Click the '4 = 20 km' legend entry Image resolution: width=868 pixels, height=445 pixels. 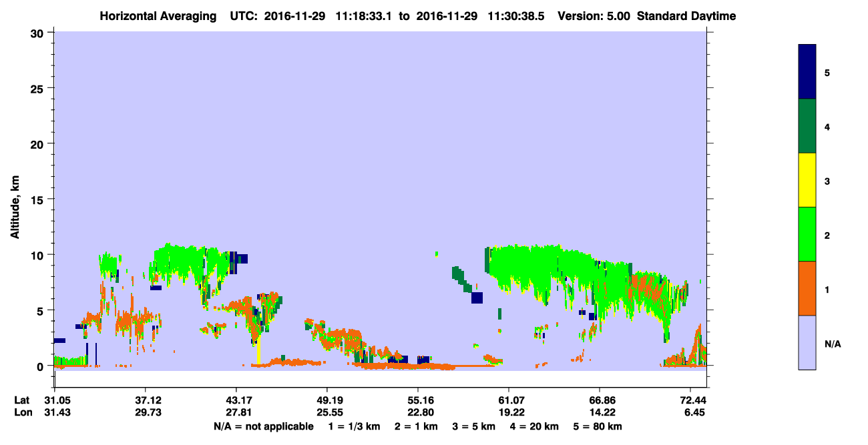tap(534, 426)
